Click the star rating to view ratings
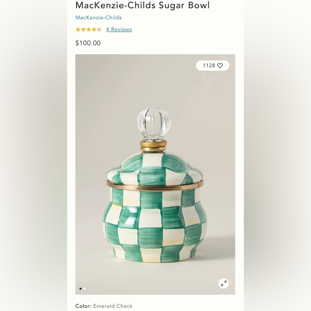The width and height of the screenshot is (311, 311). pyautogui.click(x=88, y=29)
